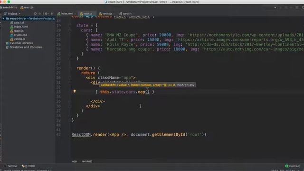304x171 pixels.
Task: Click the 'Rolls Royce' string literal
Action: [120, 45]
